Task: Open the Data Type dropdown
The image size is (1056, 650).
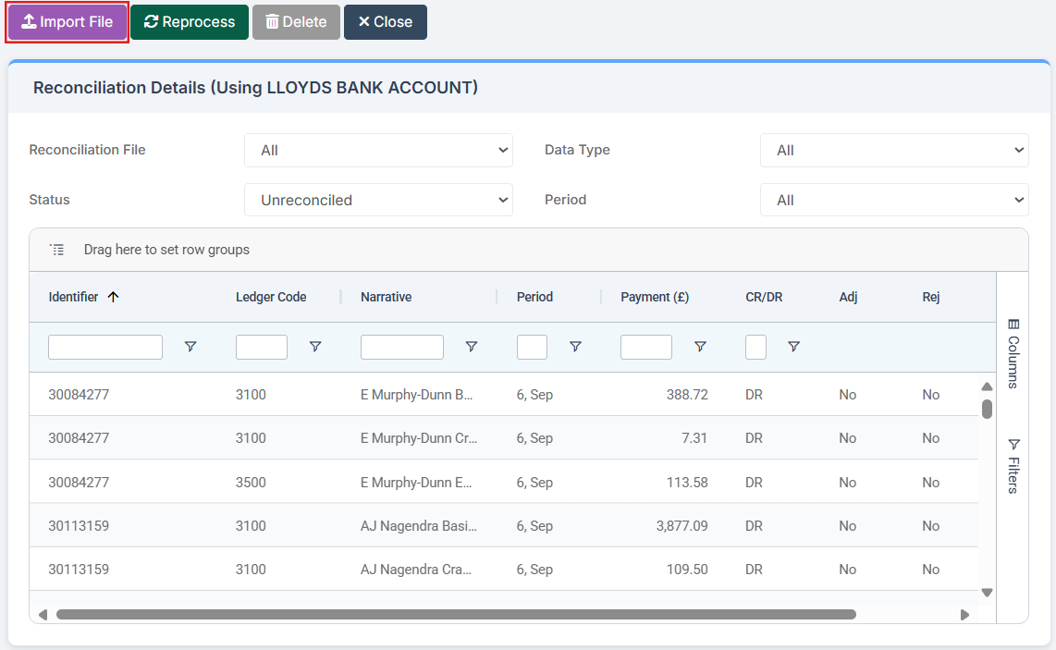Action: coord(893,150)
